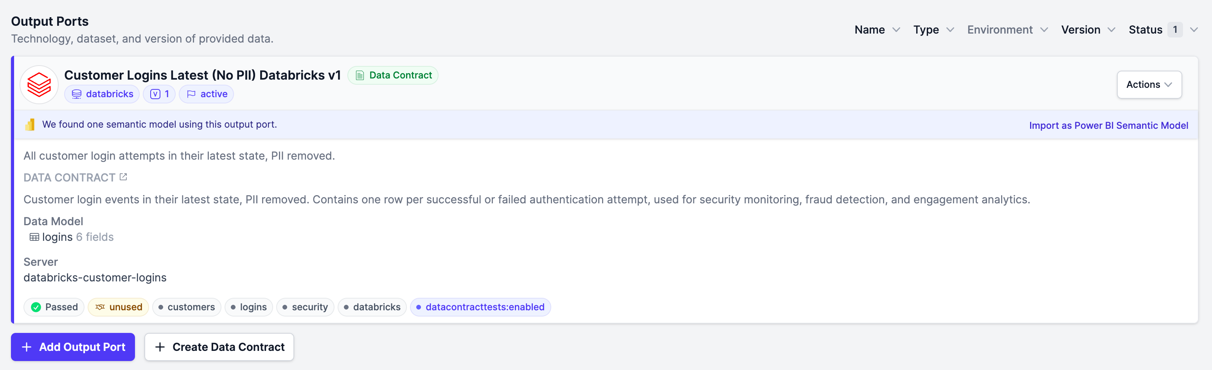1212x370 pixels.
Task: Click the logins tag
Action: pos(249,307)
